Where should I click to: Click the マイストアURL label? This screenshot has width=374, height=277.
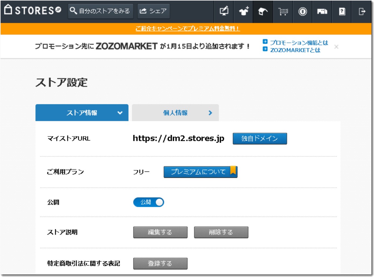[x=69, y=138]
